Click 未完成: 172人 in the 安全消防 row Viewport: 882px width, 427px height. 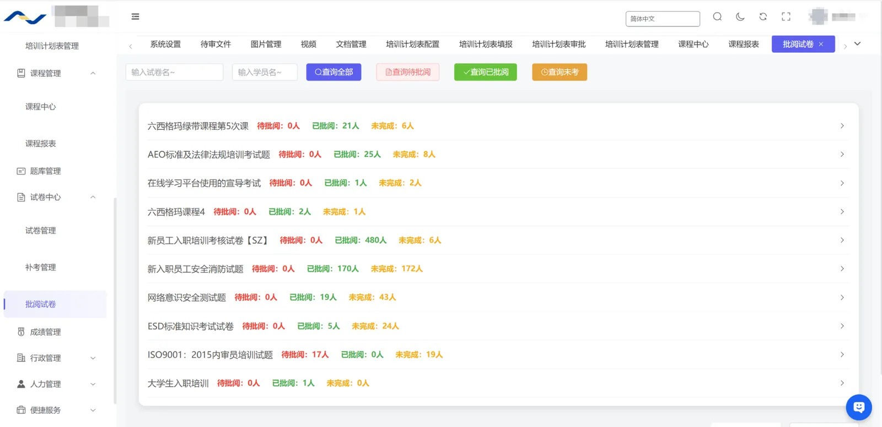pos(397,269)
